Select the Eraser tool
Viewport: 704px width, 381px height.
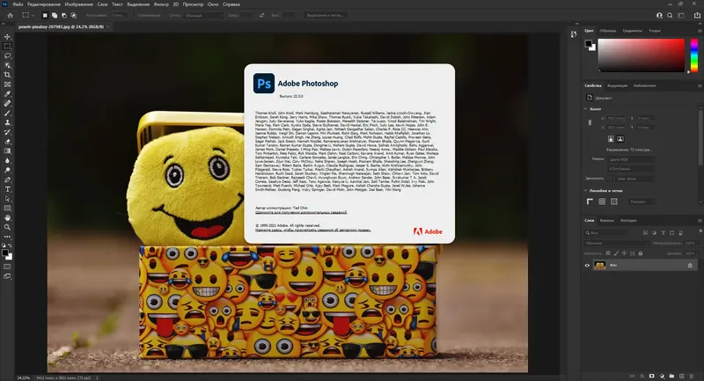pos(7,142)
